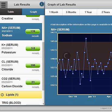Click the 139 sodium value badge
Screen dimensions: 112x112
coord(33,31)
